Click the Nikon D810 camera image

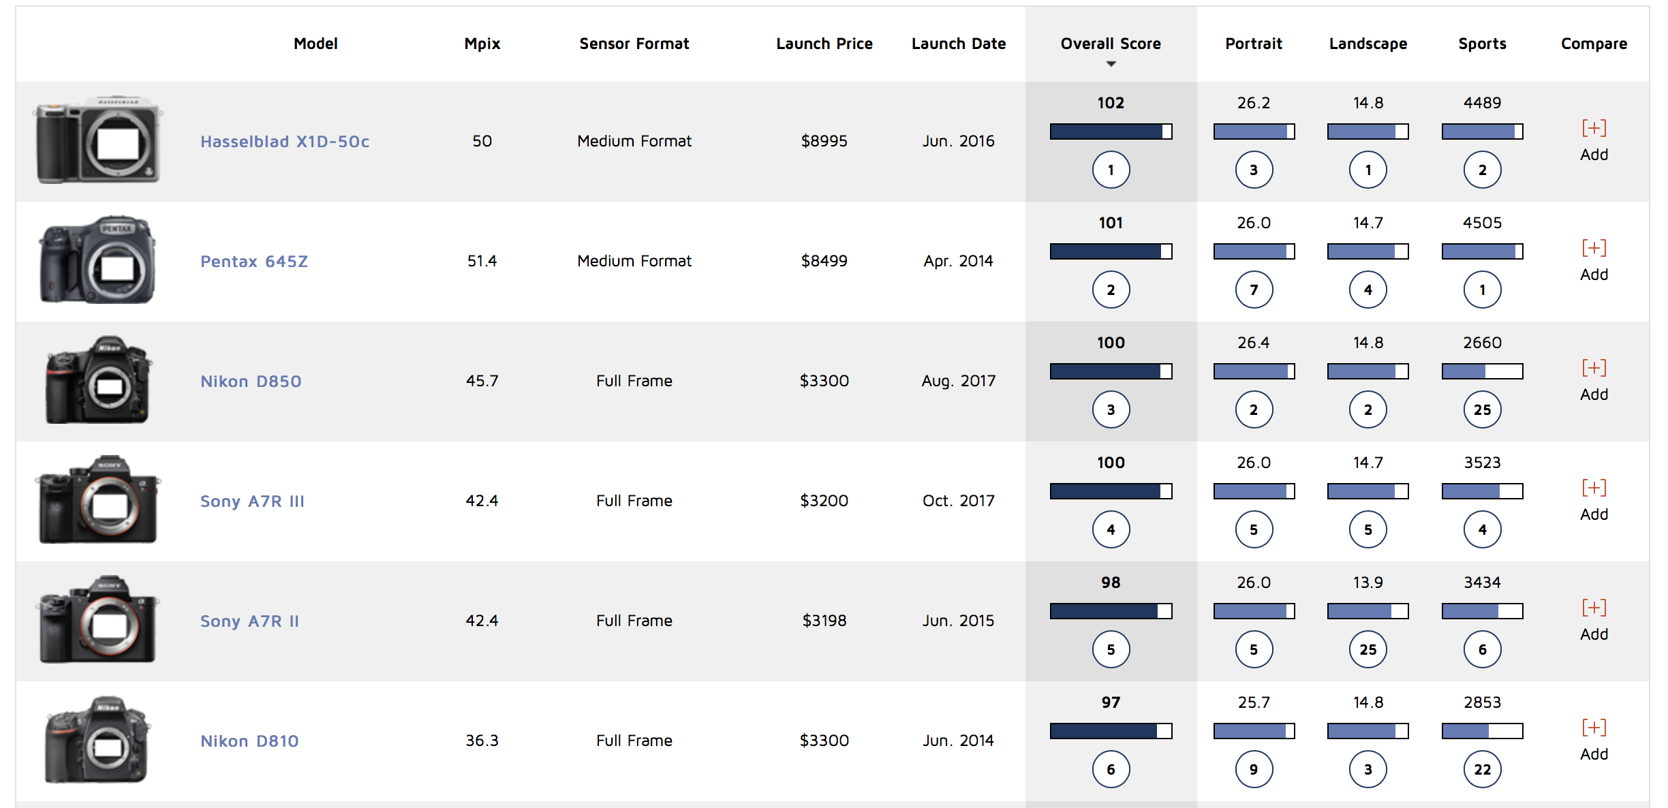tap(98, 740)
